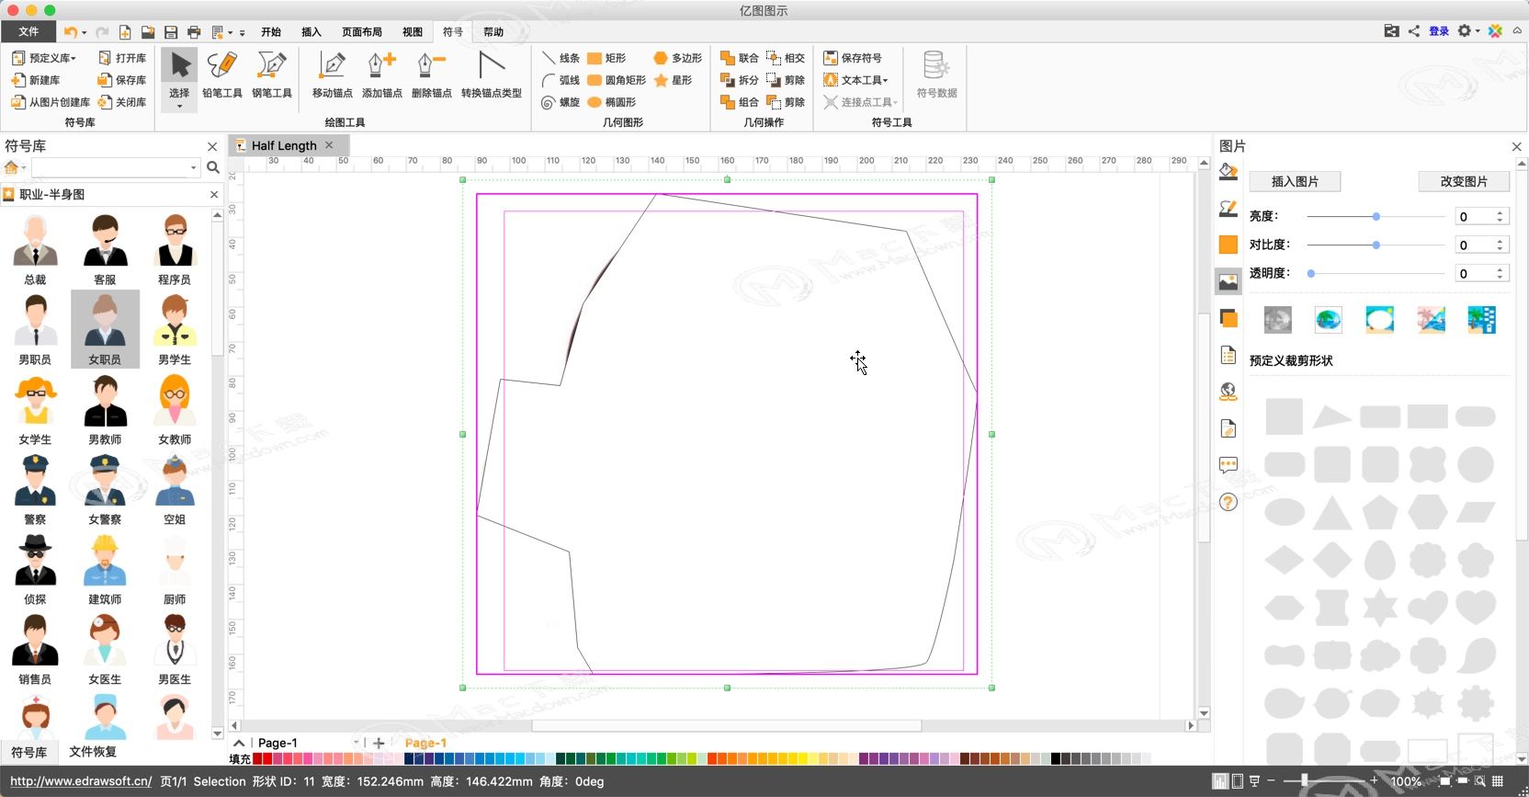Click 新建库 to create new library
The width and height of the screenshot is (1529, 797).
36,80
